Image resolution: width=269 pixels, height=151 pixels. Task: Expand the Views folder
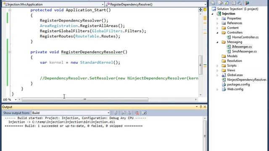217,70
